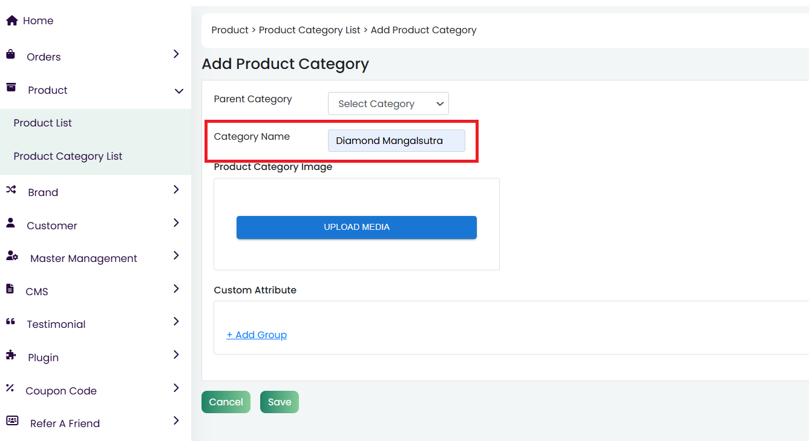This screenshot has height=441, width=809.
Task: Open Product List in sidebar
Action: [43, 123]
